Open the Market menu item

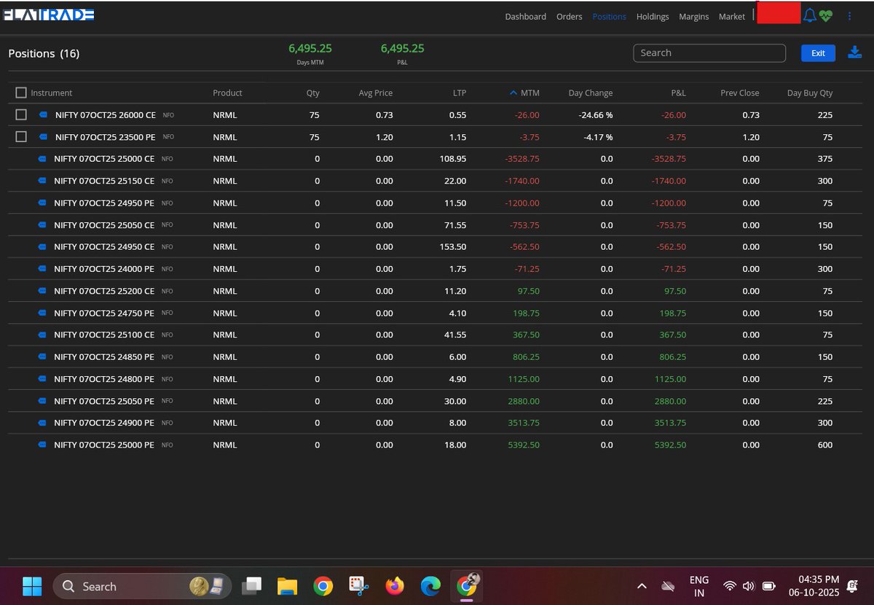click(731, 16)
